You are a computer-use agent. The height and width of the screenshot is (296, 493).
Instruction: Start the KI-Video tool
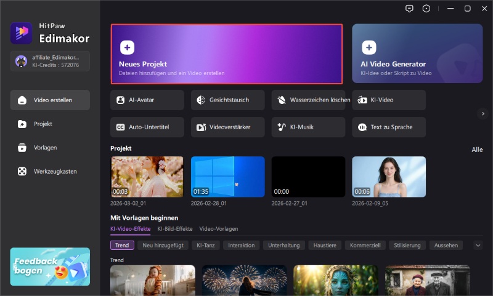[388, 100]
